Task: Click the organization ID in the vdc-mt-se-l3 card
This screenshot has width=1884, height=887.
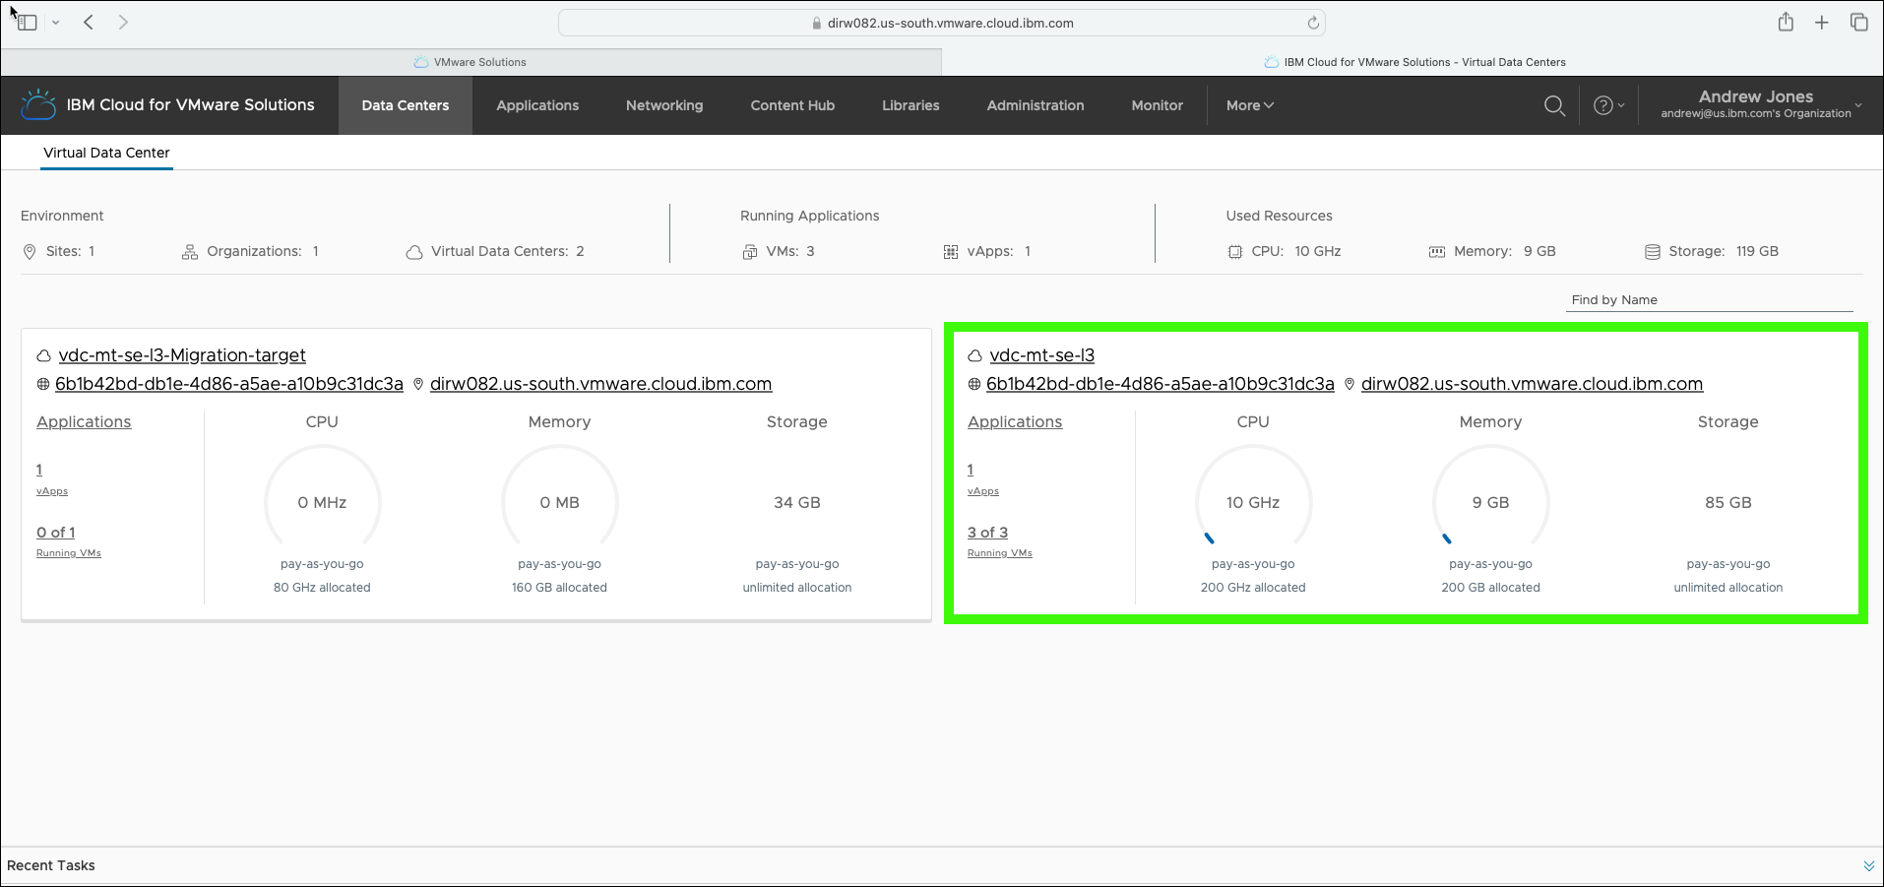Action: click(x=1161, y=384)
